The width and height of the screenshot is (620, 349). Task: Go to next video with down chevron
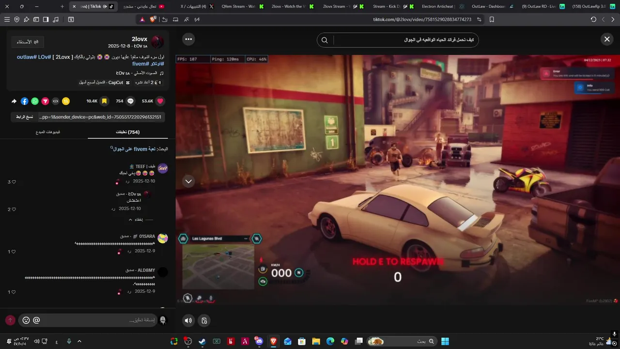[x=188, y=181]
